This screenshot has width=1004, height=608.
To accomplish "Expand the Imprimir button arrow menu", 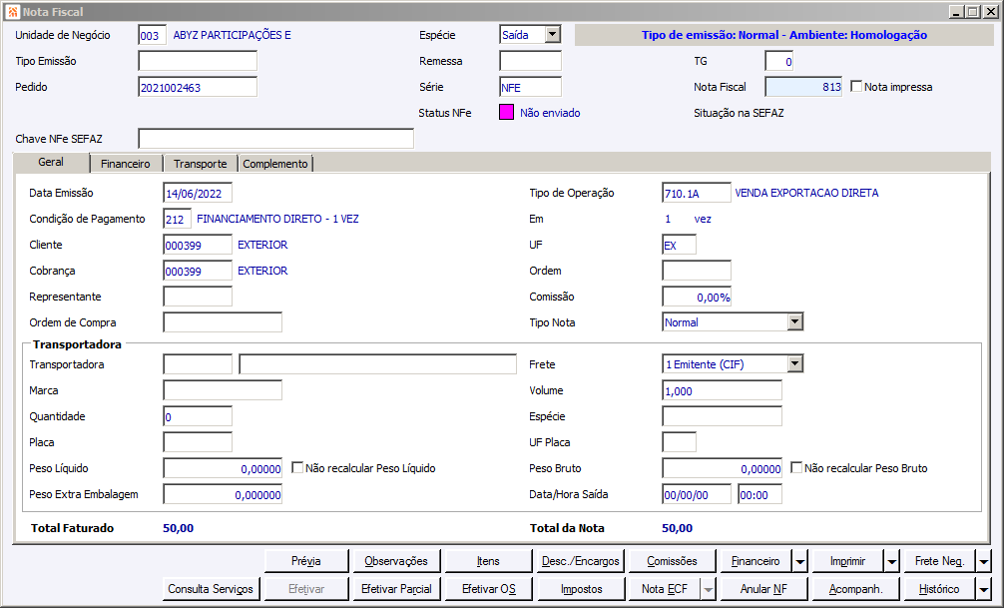I will (x=892, y=561).
